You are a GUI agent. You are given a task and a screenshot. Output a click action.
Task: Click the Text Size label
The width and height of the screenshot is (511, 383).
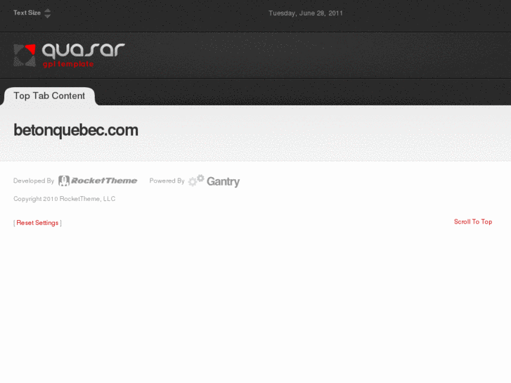(27, 13)
